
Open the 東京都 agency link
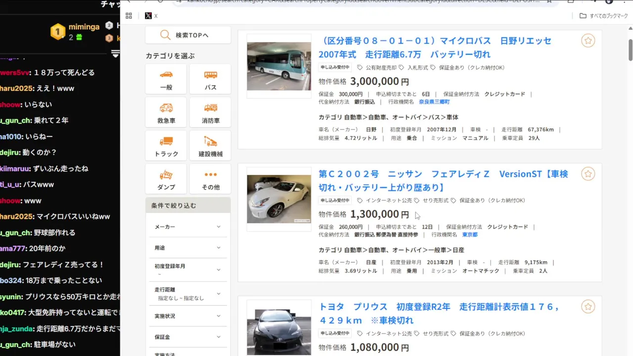click(470, 235)
